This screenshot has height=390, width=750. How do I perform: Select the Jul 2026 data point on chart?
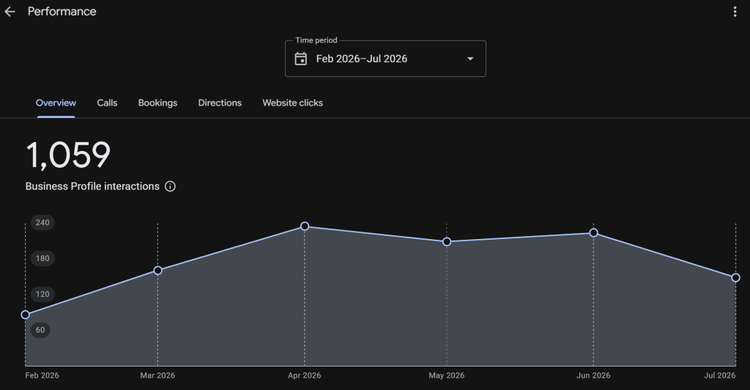735,277
